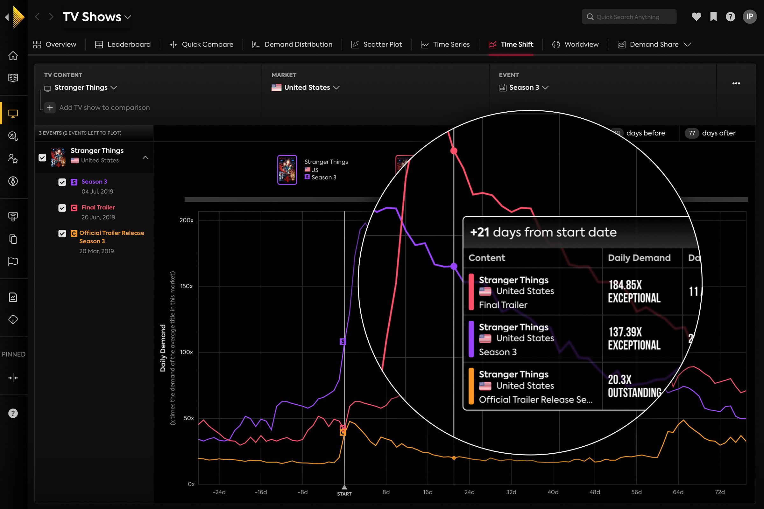The image size is (764, 509).
Task: Click the '3 EVENTS (2 EVENTS LEFT TO PLOT)' header
Action: (x=80, y=133)
